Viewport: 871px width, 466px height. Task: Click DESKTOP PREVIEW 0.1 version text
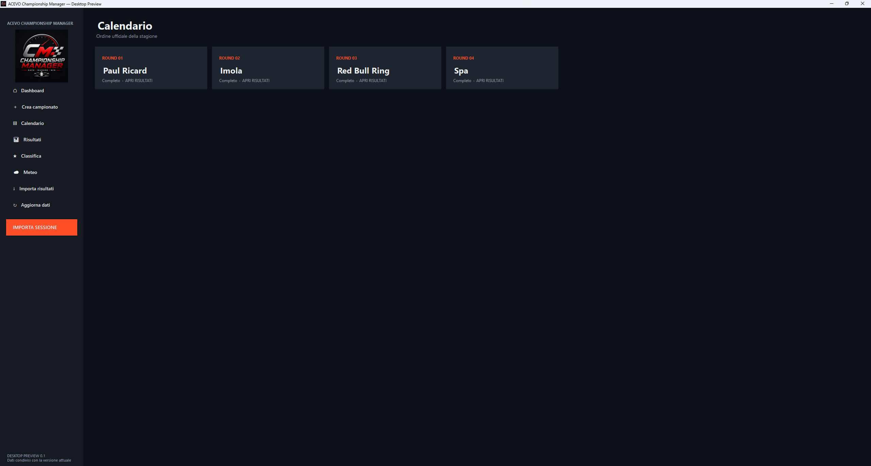(26, 456)
